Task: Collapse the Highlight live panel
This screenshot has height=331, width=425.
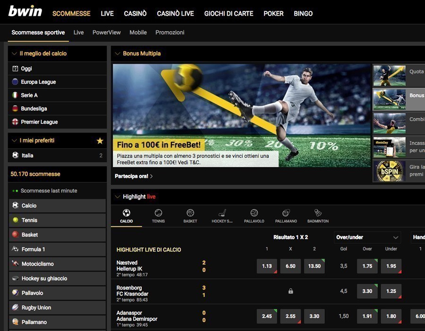Action: tap(118, 196)
